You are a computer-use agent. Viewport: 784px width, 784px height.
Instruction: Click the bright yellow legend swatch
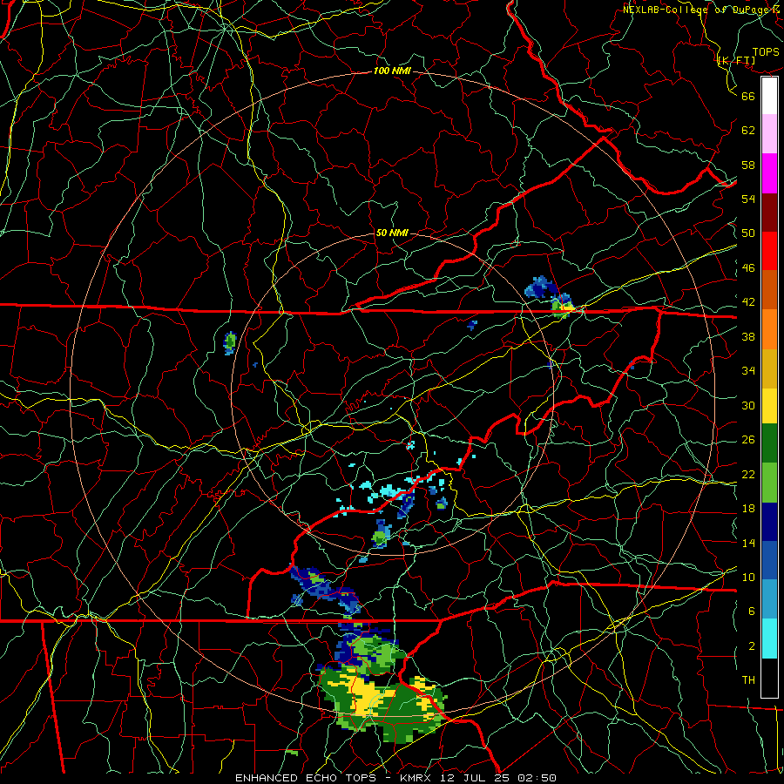tap(769, 406)
